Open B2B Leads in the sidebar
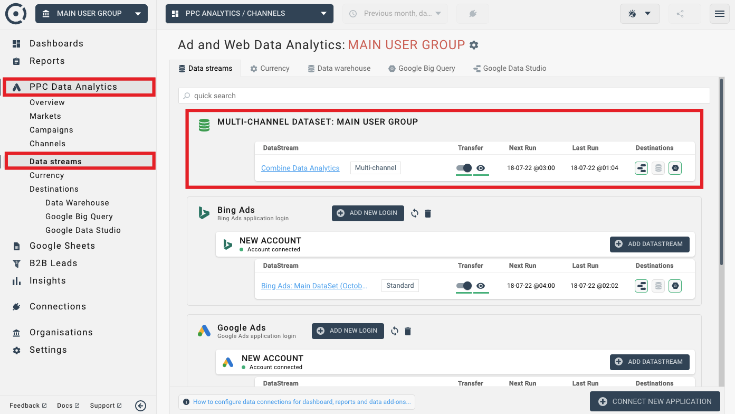Viewport: 735px width, 414px height. 53,263
